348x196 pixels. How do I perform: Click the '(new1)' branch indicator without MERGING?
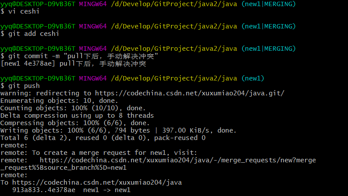pos(253,78)
